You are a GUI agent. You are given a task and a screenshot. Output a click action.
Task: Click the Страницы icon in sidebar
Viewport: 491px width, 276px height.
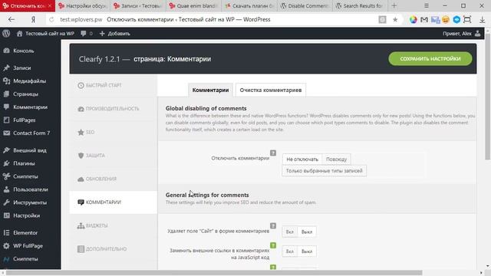pyautogui.click(x=7, y=94)
